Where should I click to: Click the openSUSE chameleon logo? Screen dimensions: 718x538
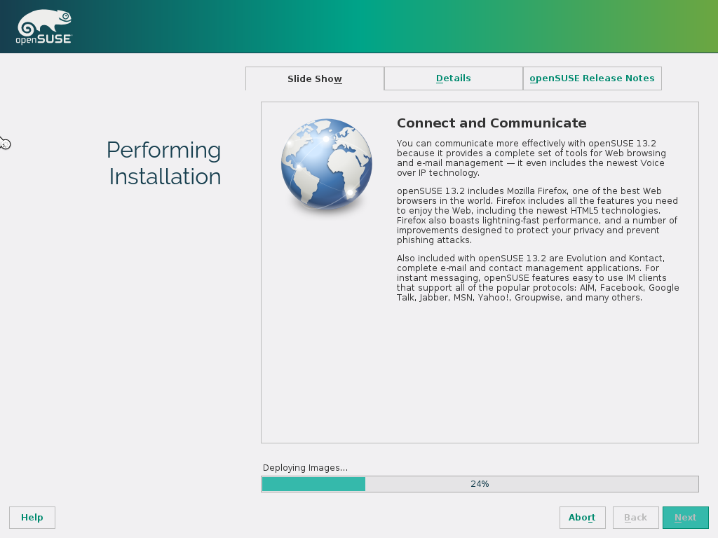point(44,27)
